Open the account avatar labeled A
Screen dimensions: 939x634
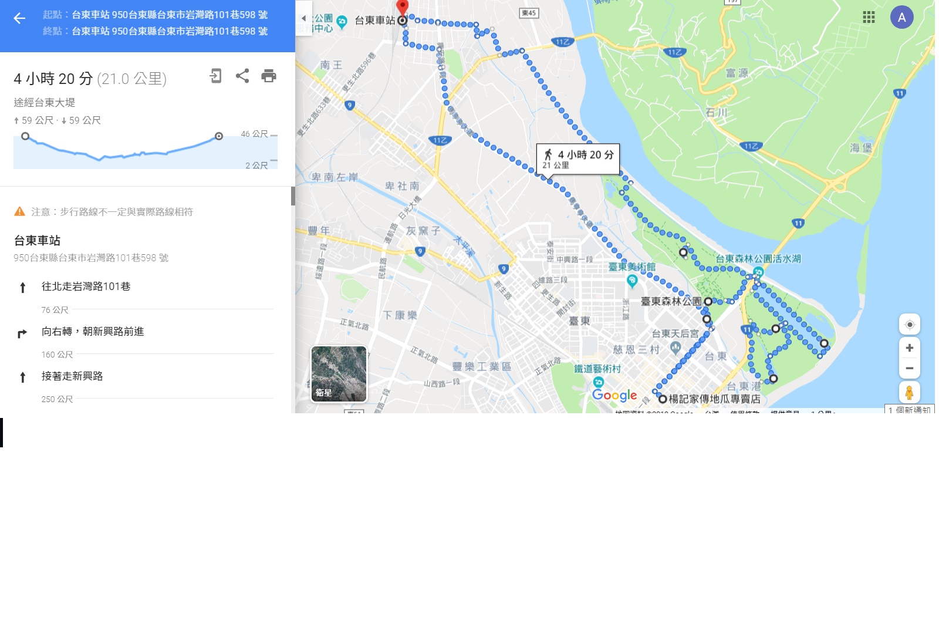point(902,18)
